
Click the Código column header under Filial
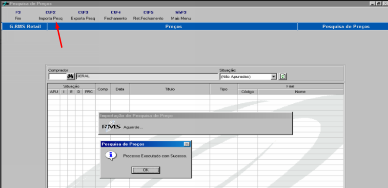click(x=247, y=92)
